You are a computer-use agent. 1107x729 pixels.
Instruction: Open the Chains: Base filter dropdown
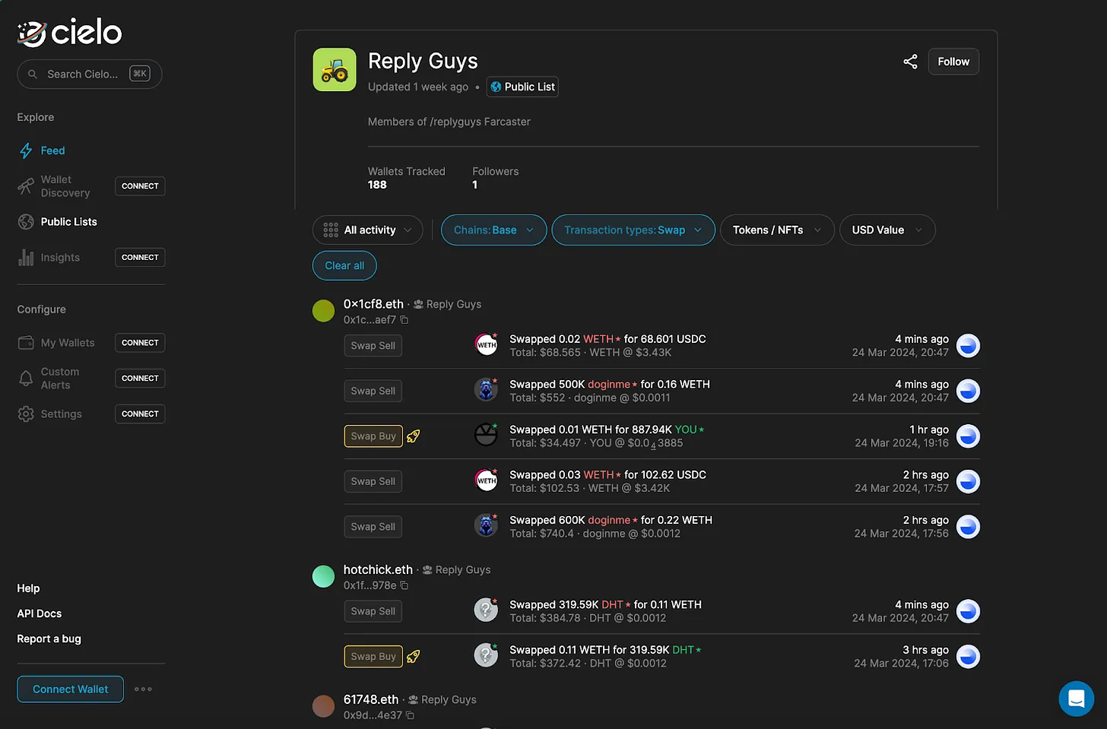[493, 230]
